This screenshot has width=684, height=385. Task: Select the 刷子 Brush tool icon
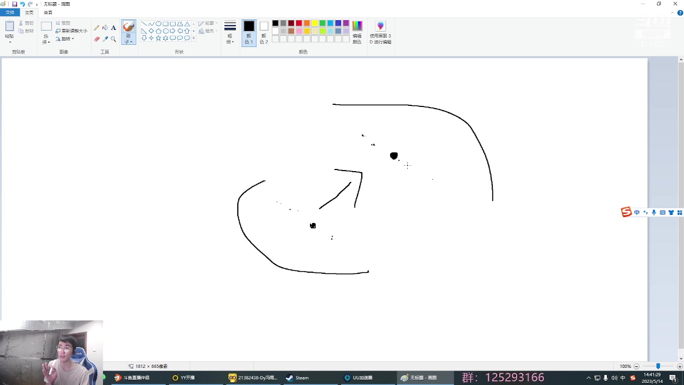tap(128, 27)
